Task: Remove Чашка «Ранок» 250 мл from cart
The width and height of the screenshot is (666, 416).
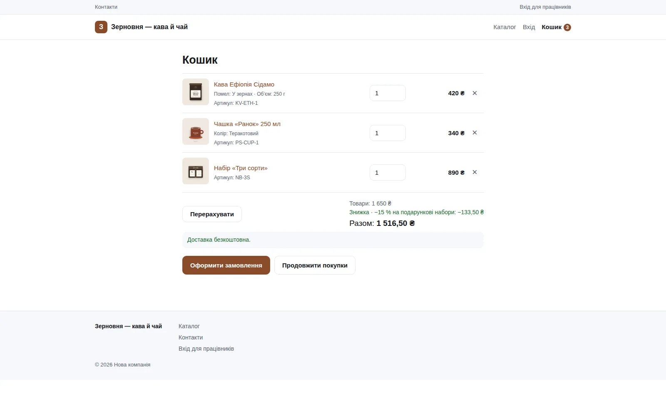Action: click(475, 133)
